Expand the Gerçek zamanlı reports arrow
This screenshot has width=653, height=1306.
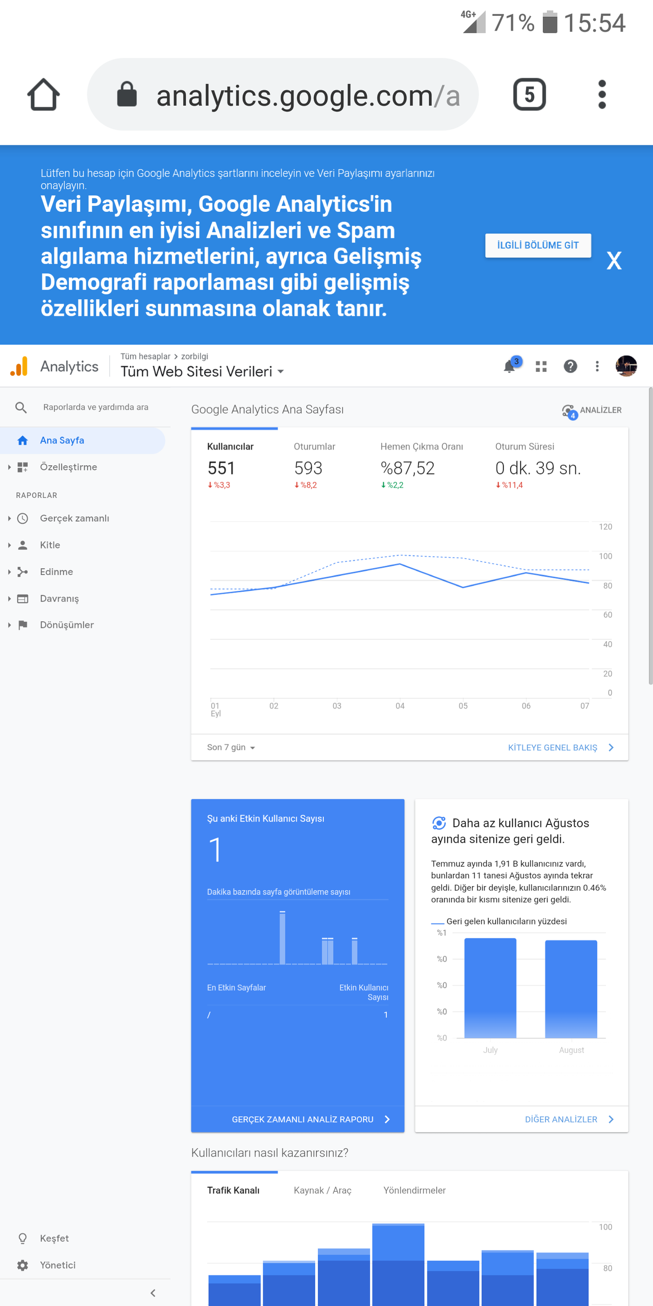[x=9, y=518]
